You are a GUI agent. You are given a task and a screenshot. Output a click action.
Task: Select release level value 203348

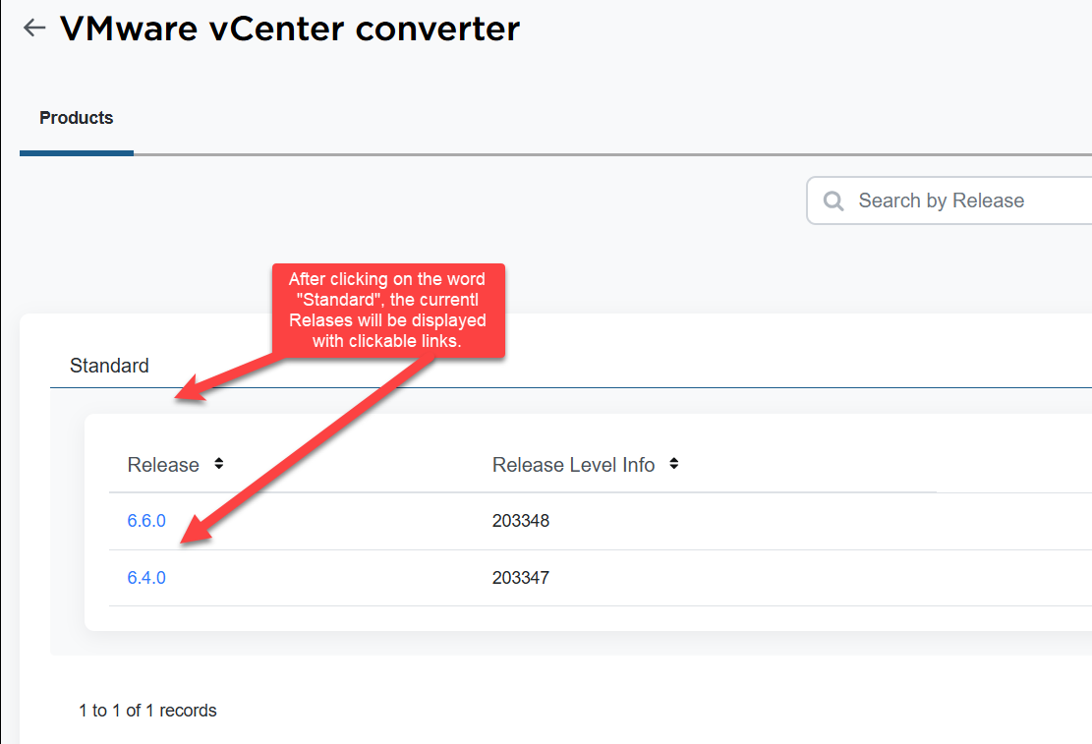click(x=521, y=520)
